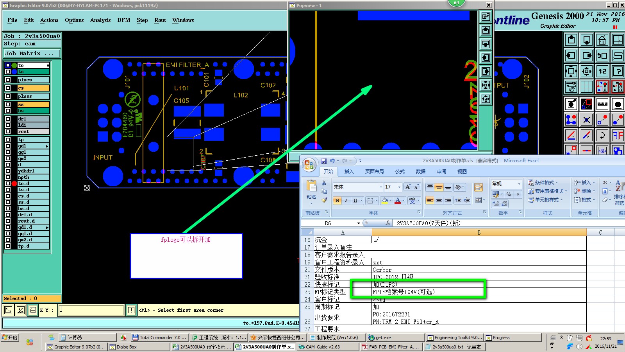Select the delete feature X icon
The width and height of the screenshot is (625, 352).
pyautogui.click(x=587, y=120)
